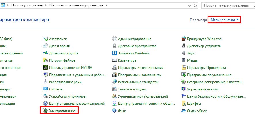
Task: Click the Телефон и модем icon
Action: point(115,89)
